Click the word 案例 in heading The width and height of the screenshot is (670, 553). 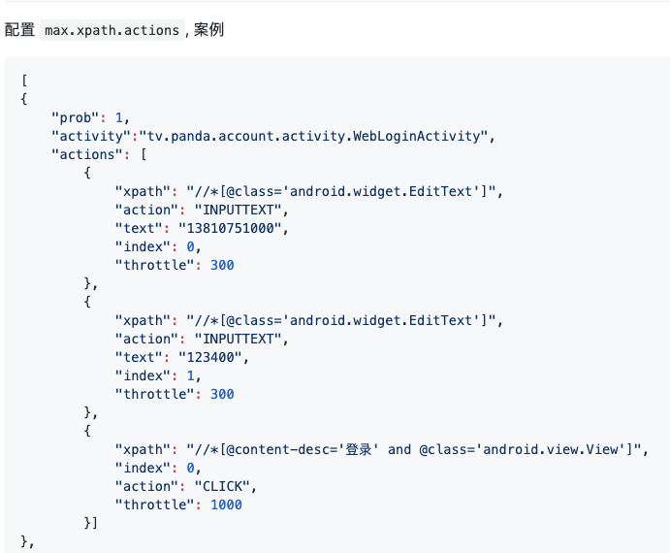pyautogui.click(x=208, y=30)
